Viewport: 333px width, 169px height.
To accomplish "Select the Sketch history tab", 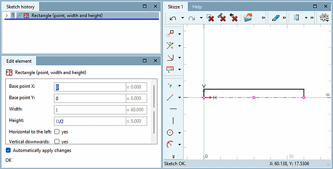I will pyautogui.click(x=20, y=7).
